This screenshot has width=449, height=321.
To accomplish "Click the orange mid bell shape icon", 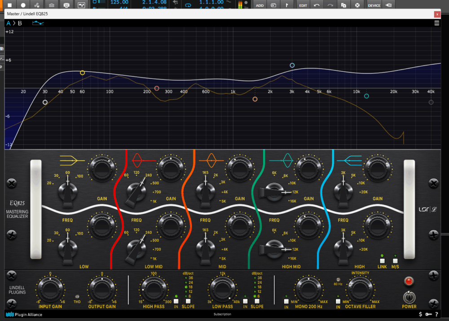I will 211,160.
